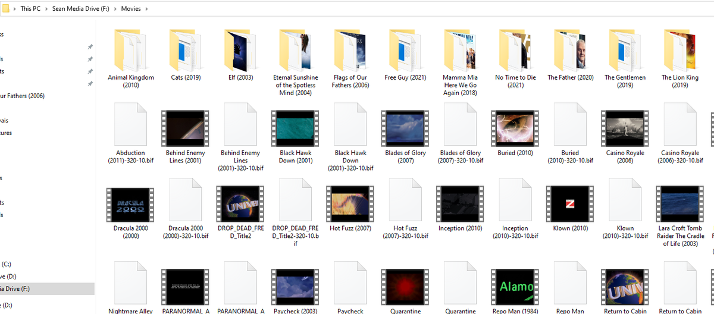Screen dimensions: 714x314
Task: Open the Cats (2019) folder
Action: [x=186, y=54]
